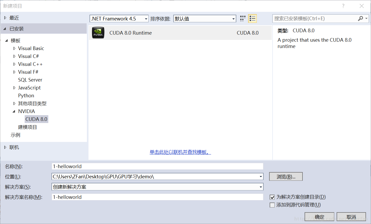Expand the Visual C++ tree node

[14, 64]
